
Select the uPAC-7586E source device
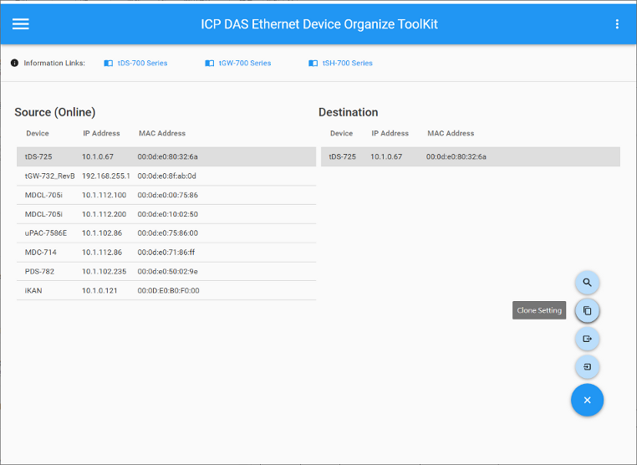click(166, 233)
